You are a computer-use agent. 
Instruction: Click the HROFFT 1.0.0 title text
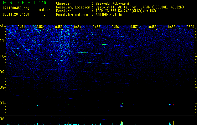(x=24, y=2)
